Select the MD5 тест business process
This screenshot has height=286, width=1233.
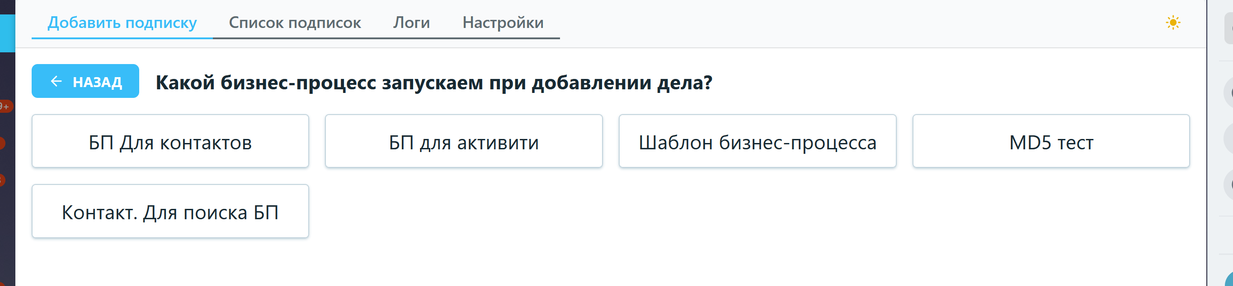(x=1051, y=141)
